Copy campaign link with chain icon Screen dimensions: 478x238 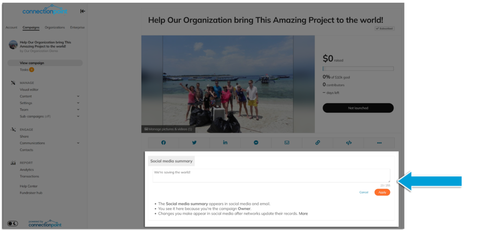pyautogui.click(x=317, y=143)
